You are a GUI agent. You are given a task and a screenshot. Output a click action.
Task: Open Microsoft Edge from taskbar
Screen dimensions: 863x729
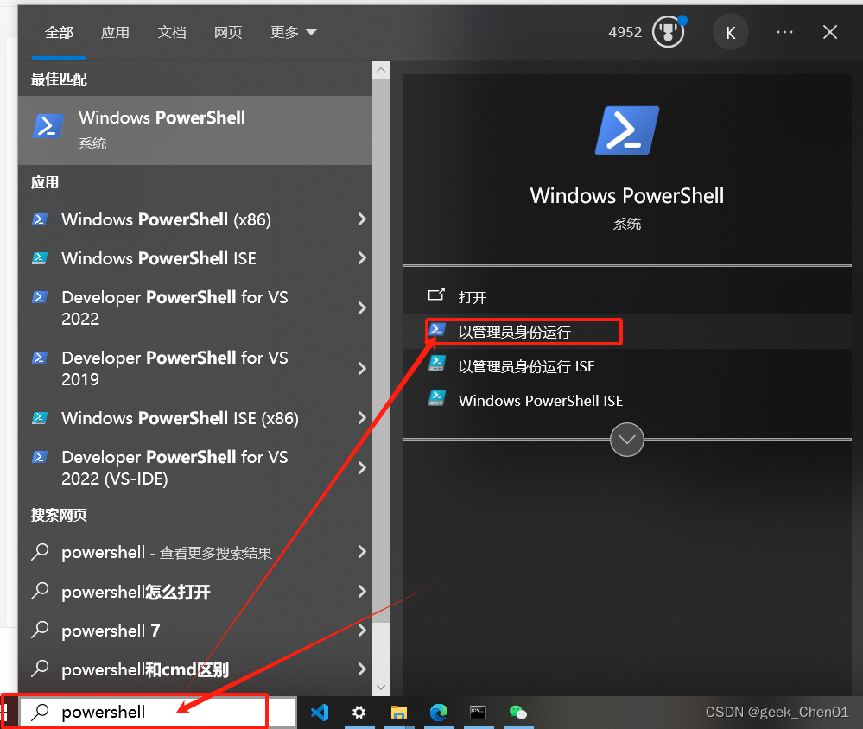(439, 713)
